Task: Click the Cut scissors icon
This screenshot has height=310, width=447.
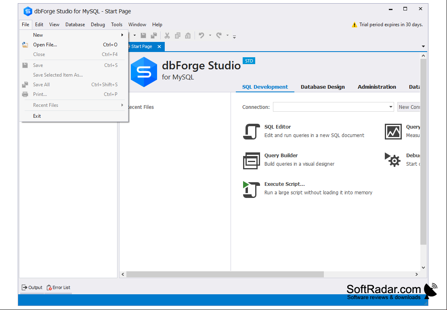Action: click(x=167, y=35)
